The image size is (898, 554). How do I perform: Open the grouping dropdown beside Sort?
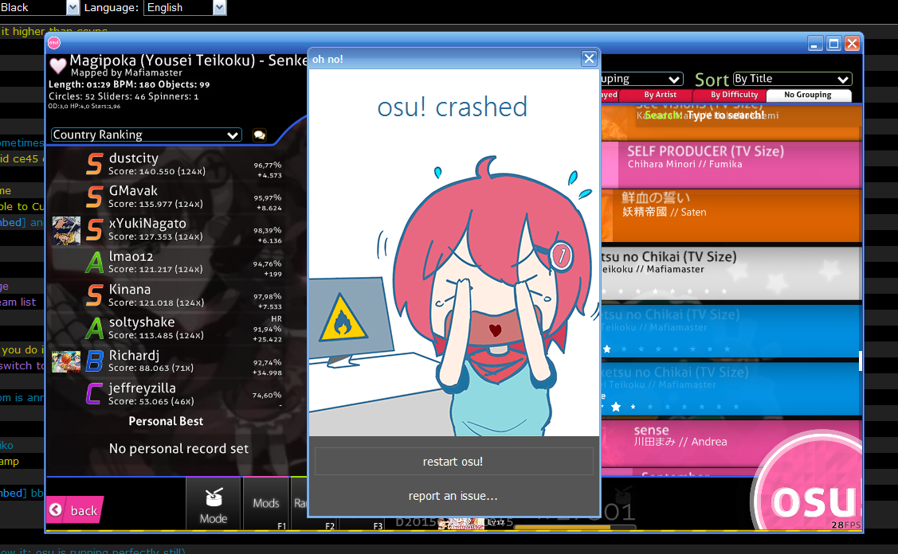click(641, 79)
